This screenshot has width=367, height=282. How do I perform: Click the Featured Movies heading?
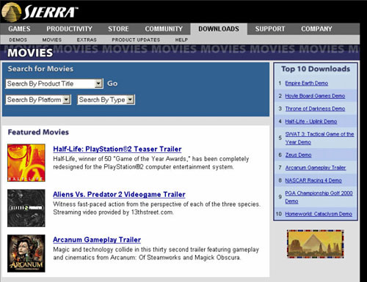38,132
